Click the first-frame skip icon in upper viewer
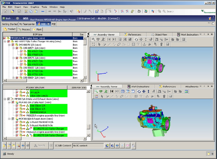Image resolution: width=217 pixels, height=159 pixels. tap(109, 39)
